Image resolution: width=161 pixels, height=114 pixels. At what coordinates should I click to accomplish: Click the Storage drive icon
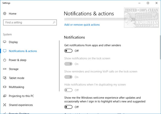point(5,69)
